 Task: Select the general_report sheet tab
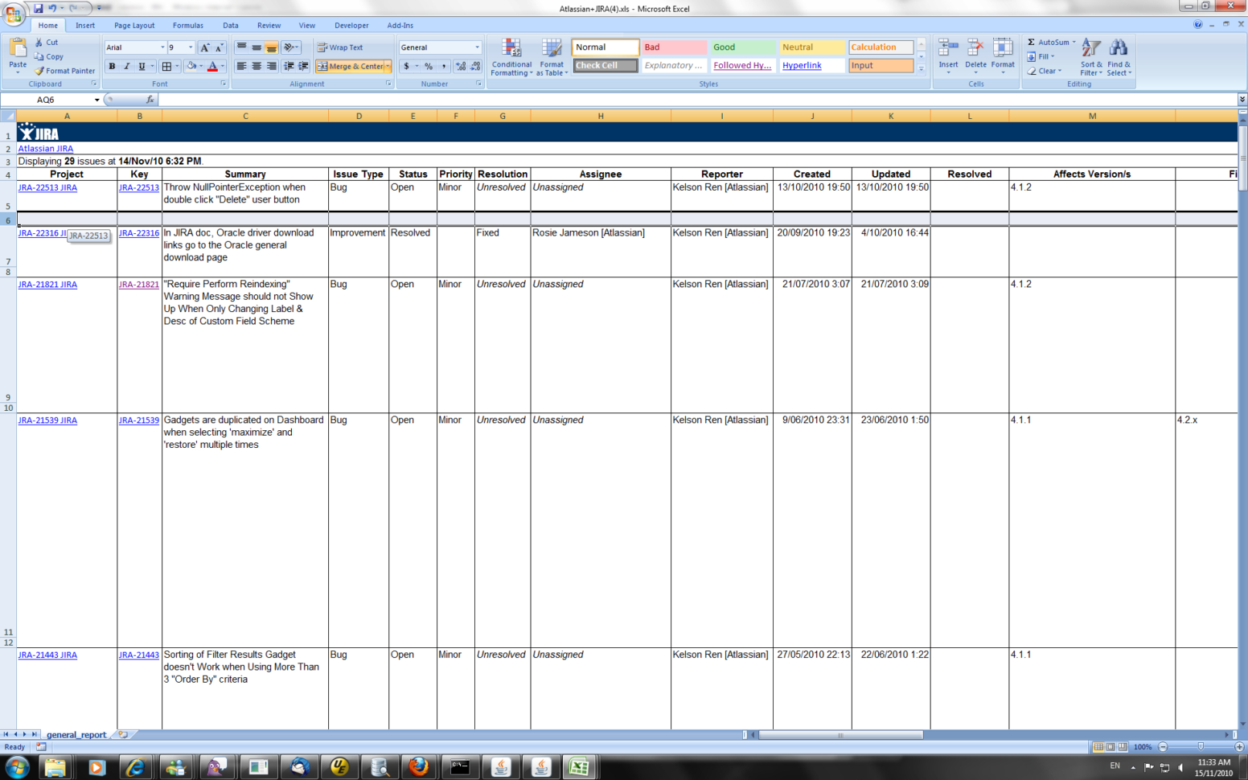pyautogui.click(x=76, y=734)
